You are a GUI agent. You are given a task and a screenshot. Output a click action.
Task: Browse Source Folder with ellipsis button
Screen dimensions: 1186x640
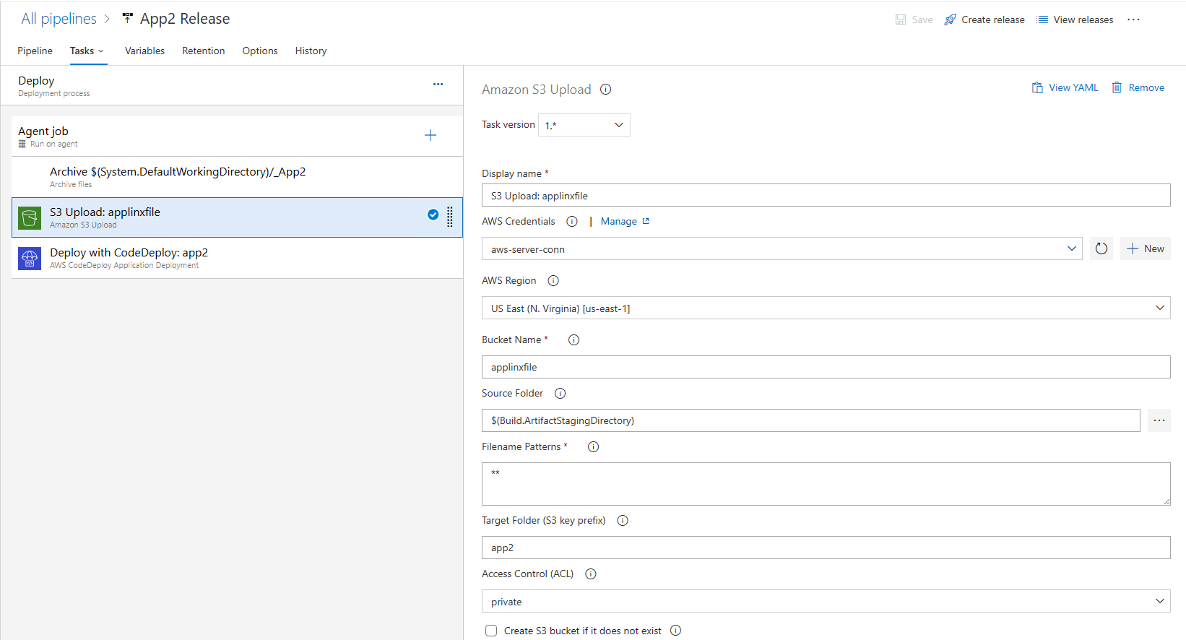coord(1159,420)
